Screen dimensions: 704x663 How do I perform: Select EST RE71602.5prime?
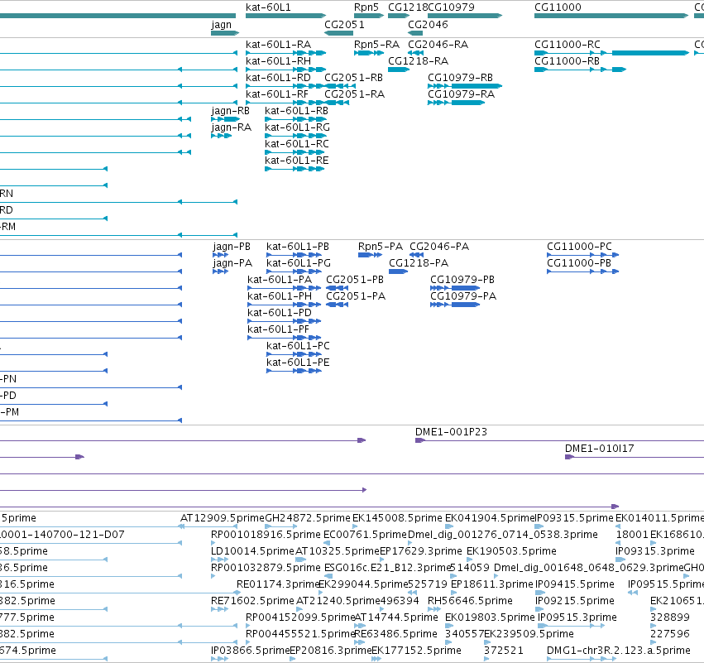pyautogui.click(x=252, y=602)
